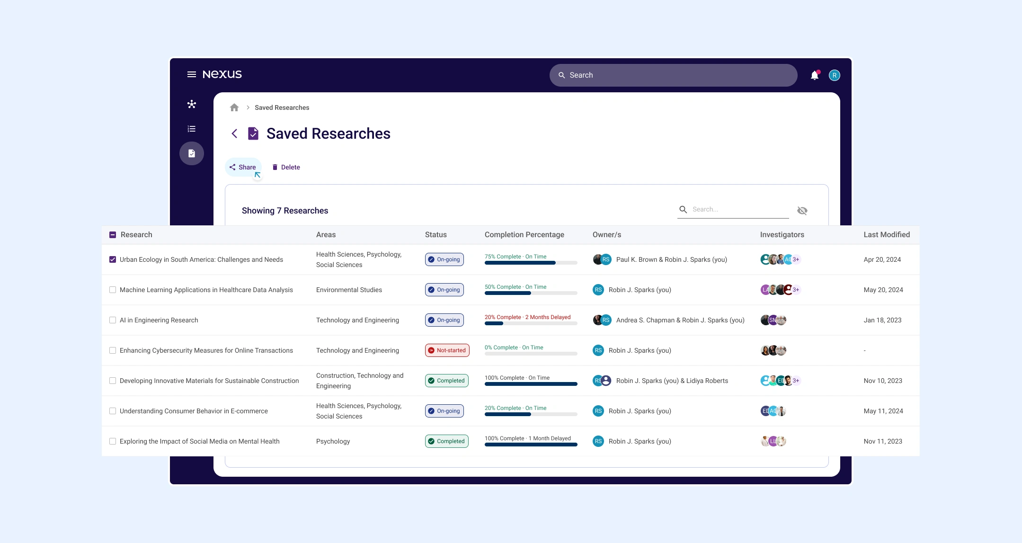Screen dimensions: 1022x543
Task: Sort by Completion Percentage header
Action: pos(524,235)
